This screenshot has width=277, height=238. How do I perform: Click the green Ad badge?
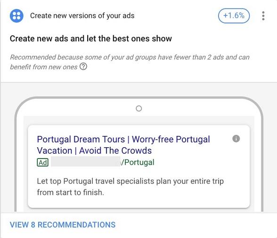tap(42, 162)
